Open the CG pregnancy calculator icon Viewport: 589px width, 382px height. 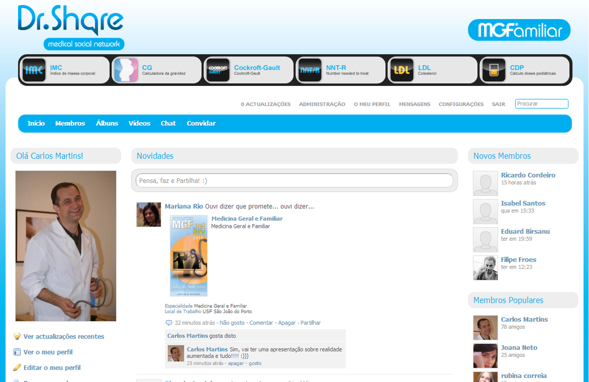pyautogui.click(x=126, y=70)
